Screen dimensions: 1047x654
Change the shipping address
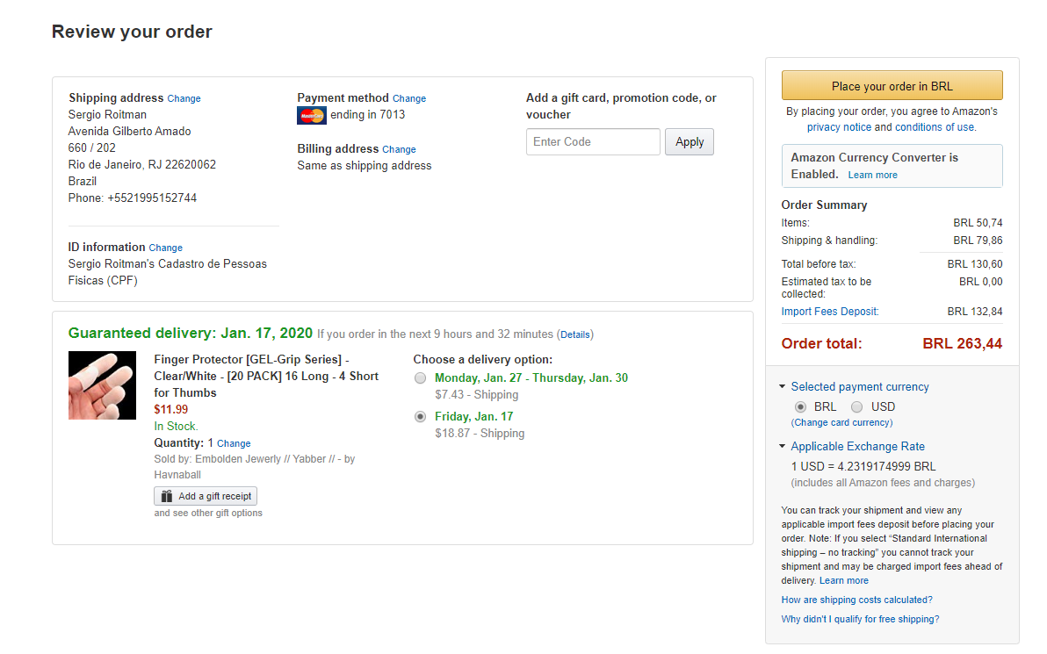coord(184,99)
